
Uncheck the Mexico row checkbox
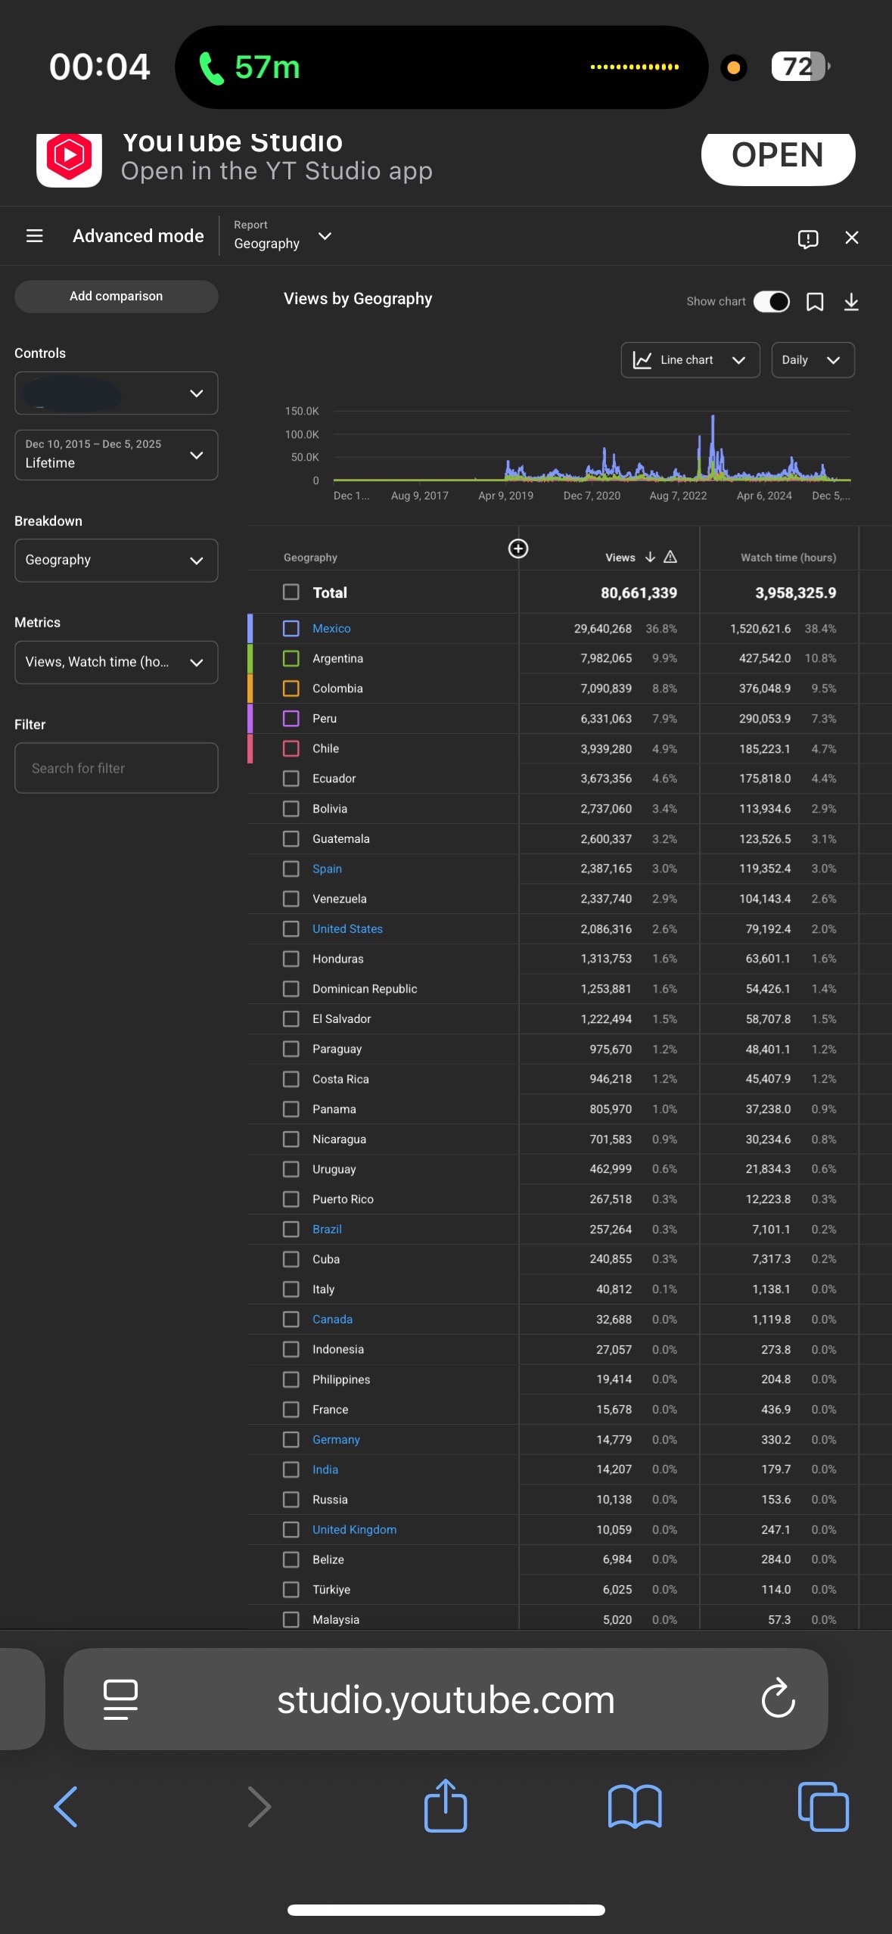point(291,629)
